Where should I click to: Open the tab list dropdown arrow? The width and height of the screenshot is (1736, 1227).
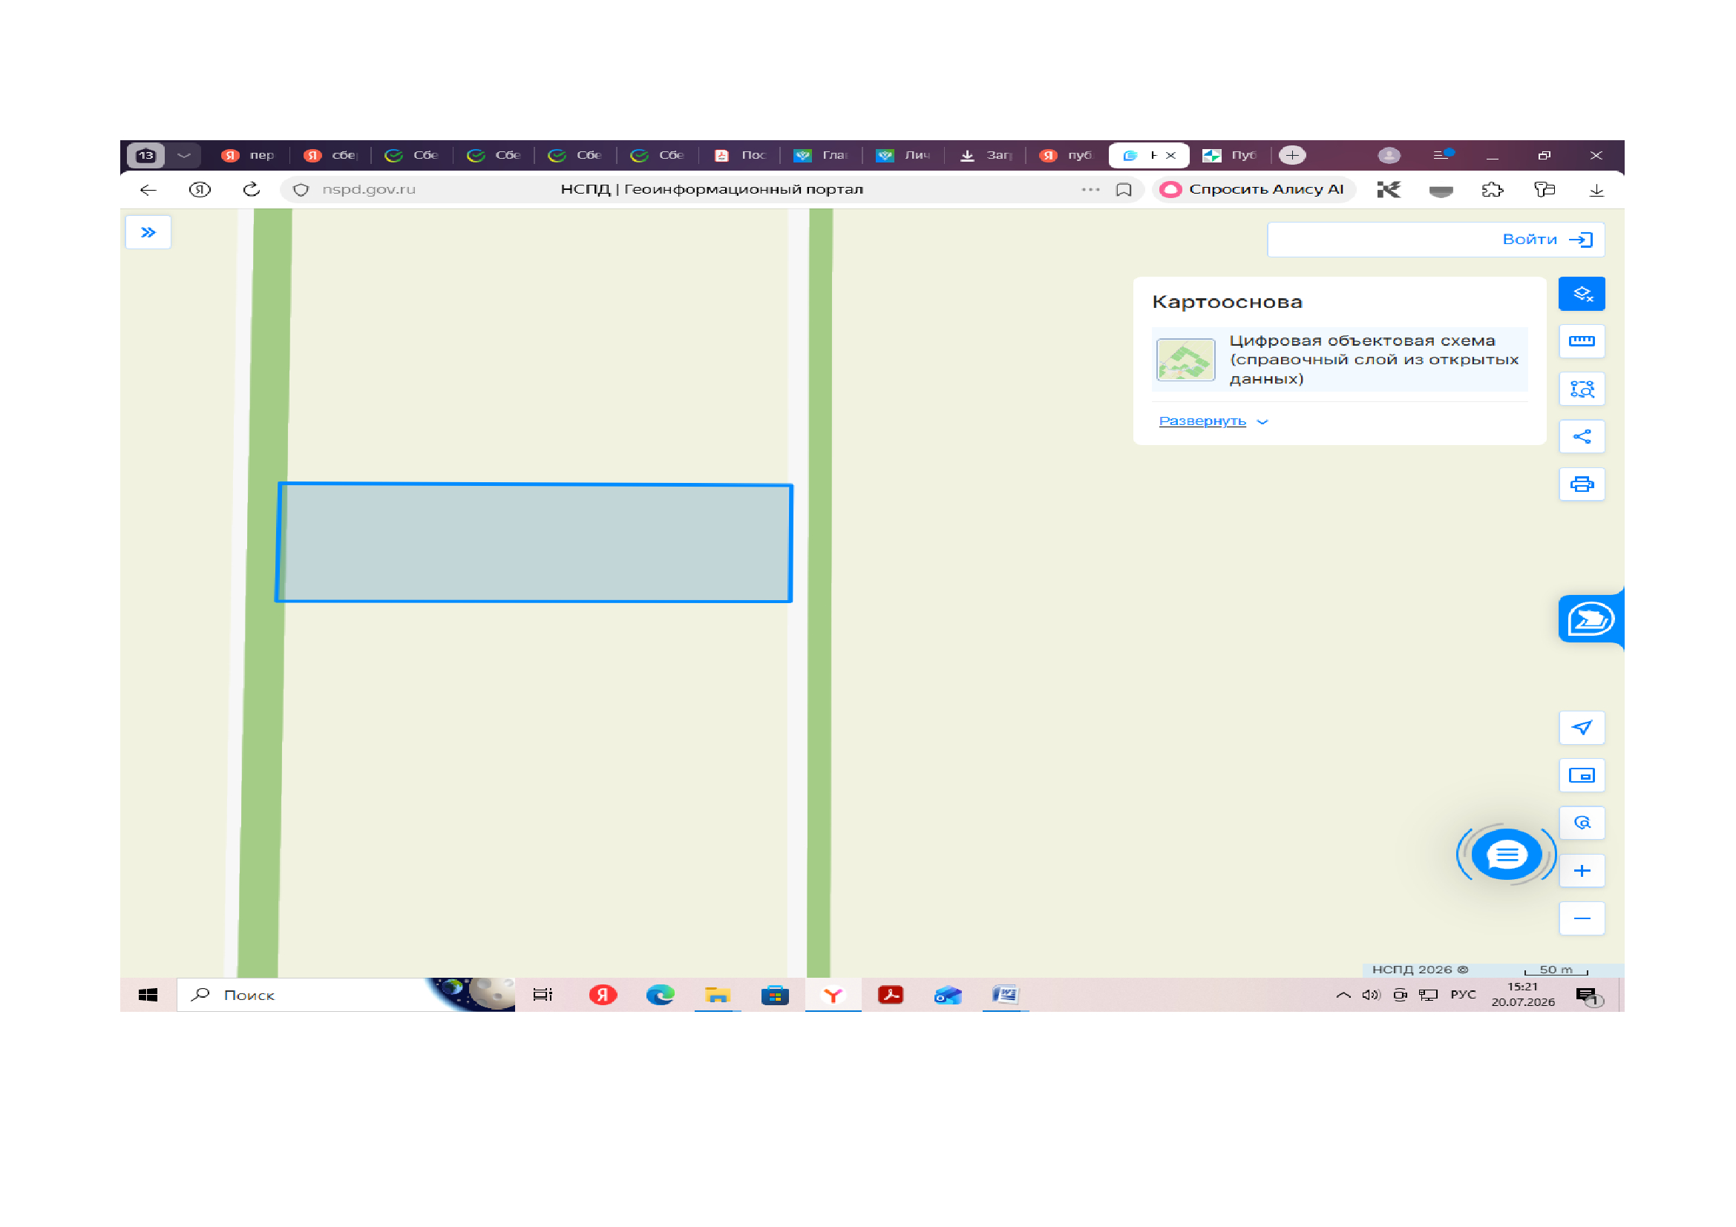[x=184, y=155]
